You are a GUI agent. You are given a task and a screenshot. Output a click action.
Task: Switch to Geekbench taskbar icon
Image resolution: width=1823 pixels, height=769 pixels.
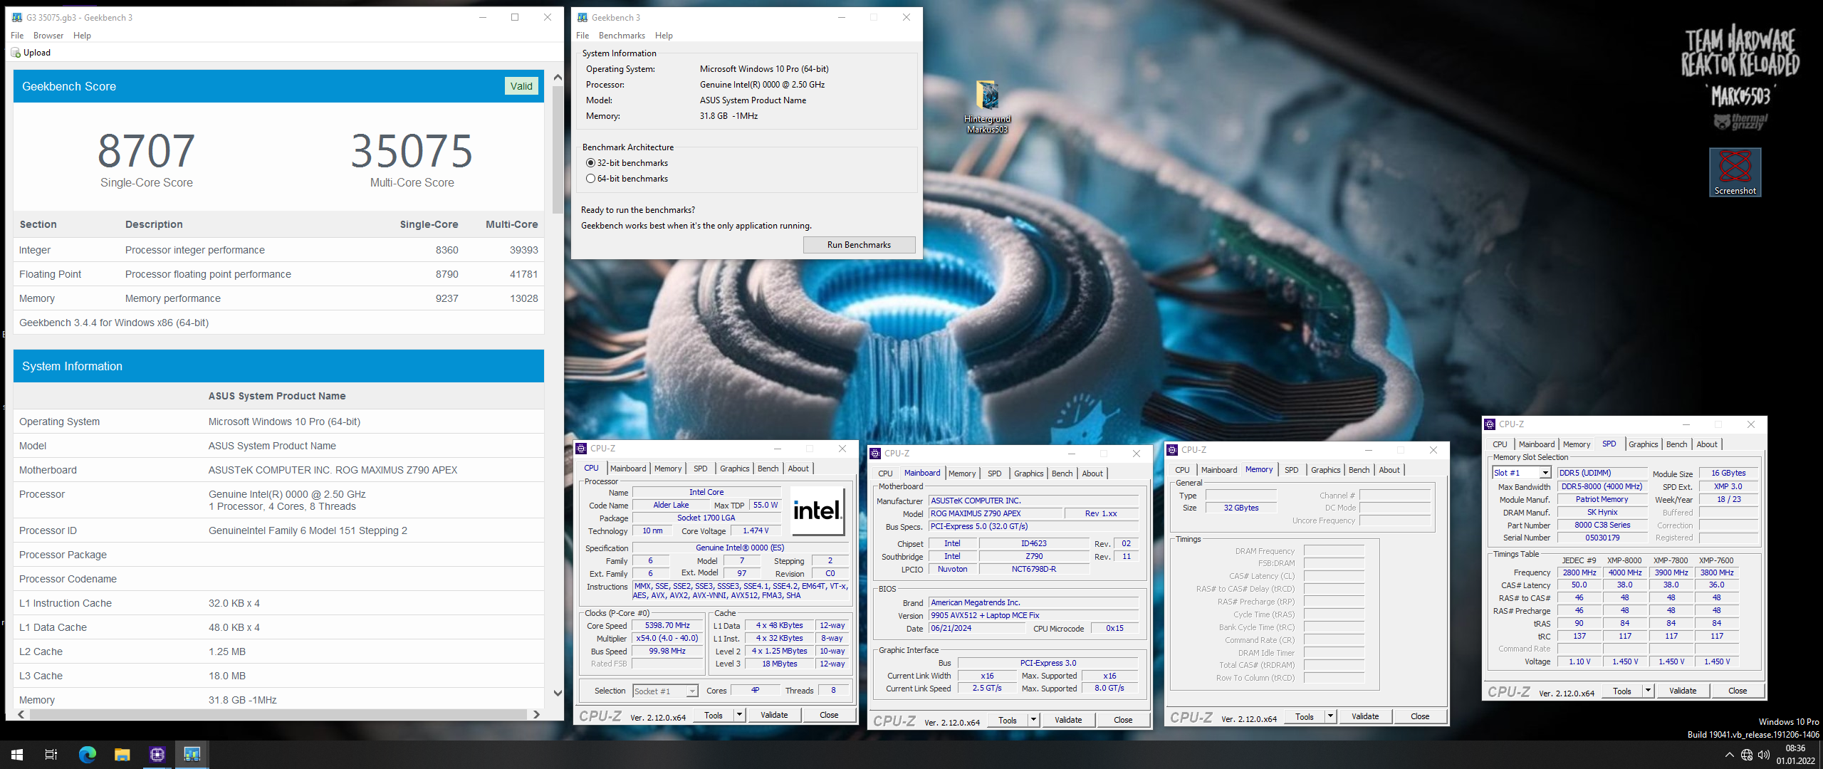192,754
